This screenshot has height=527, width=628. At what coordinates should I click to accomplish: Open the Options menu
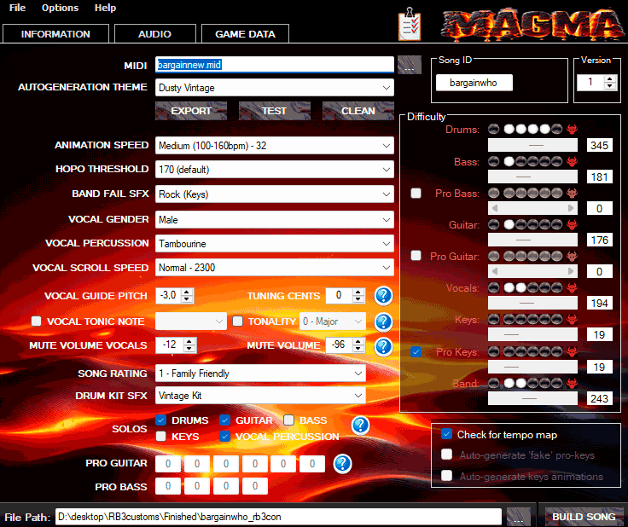(x=60, y=8)
